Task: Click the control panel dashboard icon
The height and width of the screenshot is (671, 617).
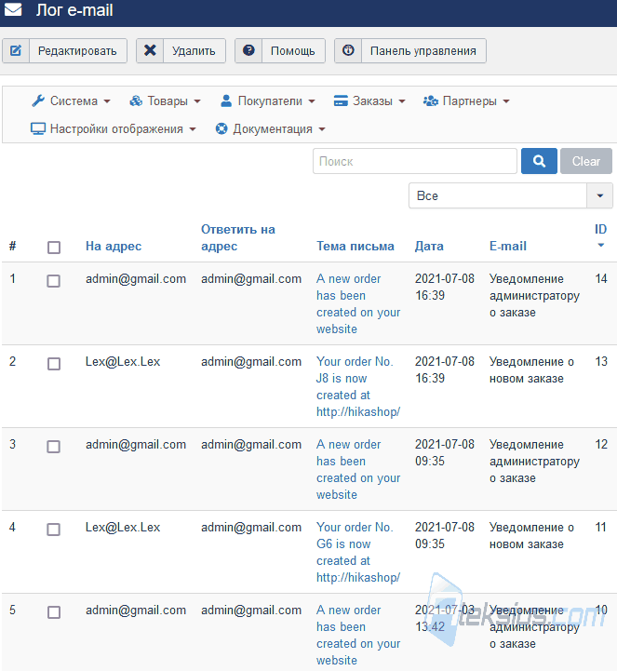Action: point(348,50)
